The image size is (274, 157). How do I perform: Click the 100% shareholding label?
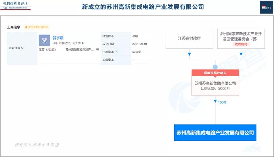pyautogui.click(x=222, y=102)
